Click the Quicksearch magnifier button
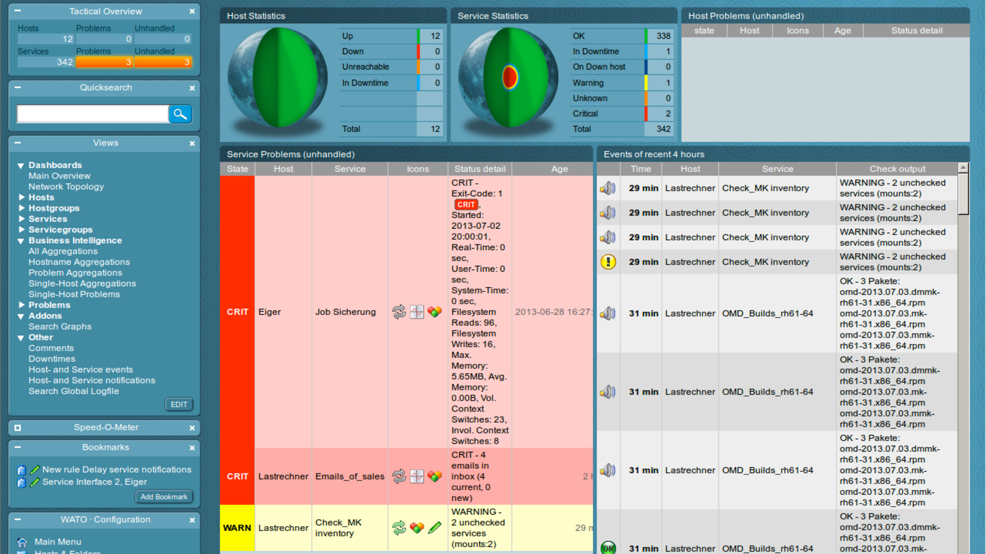986x554 pixels. (180, 114)
